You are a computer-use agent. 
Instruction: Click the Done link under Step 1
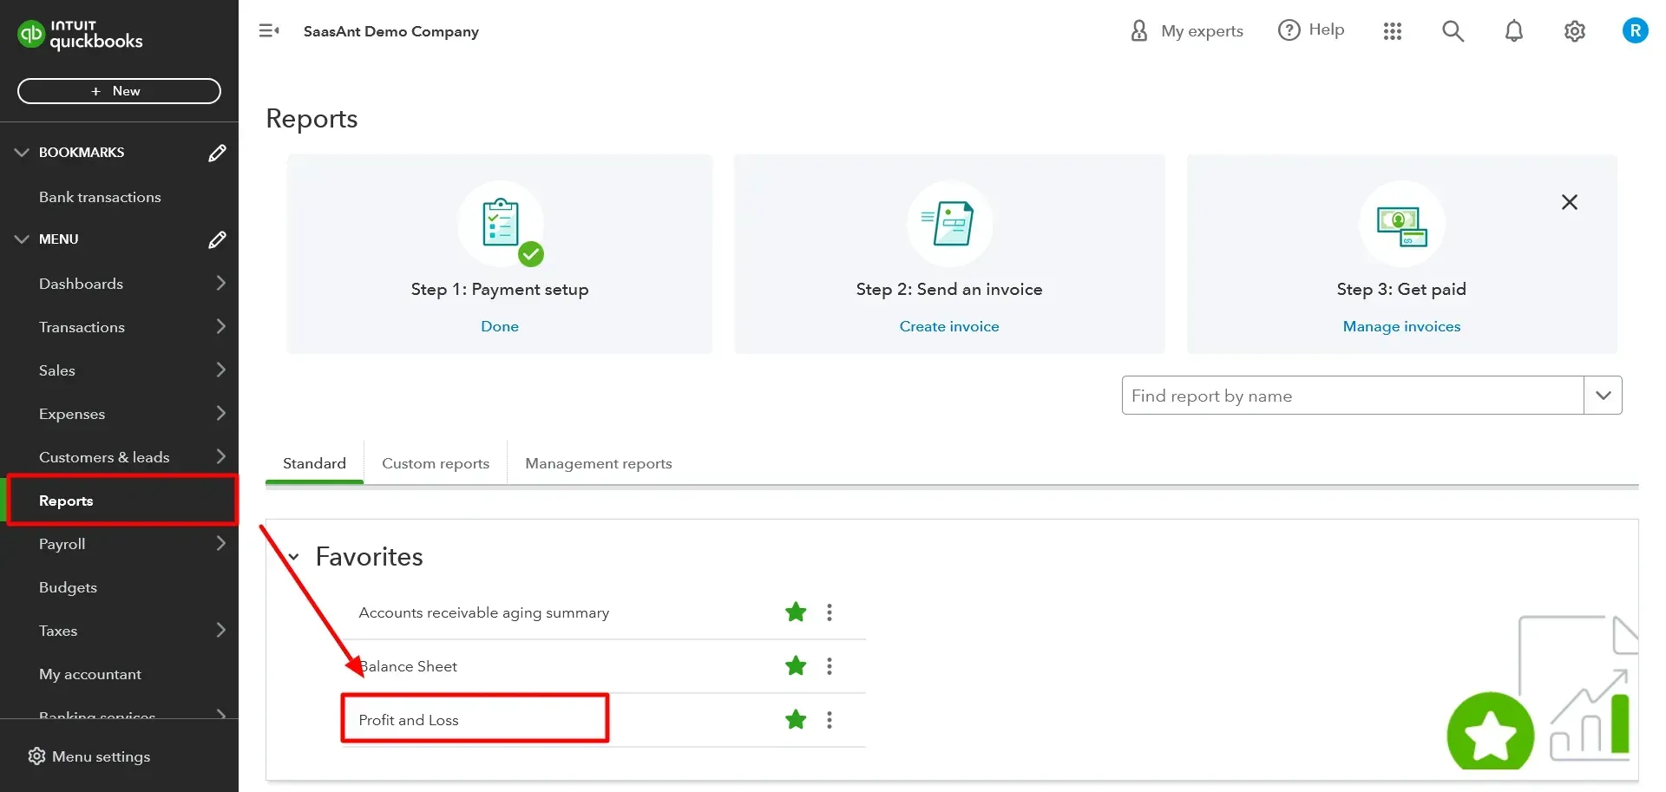click(x=500, y=326)
